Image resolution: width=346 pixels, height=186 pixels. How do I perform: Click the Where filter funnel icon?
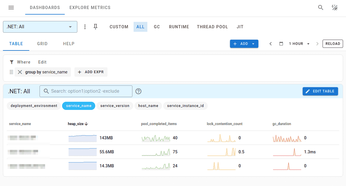point(11,62)
